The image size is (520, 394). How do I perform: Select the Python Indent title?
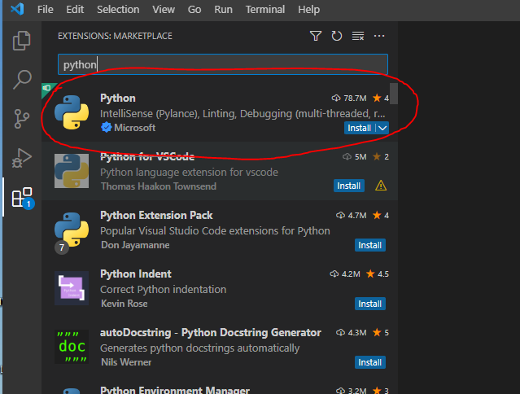click(x=136, y=274)
